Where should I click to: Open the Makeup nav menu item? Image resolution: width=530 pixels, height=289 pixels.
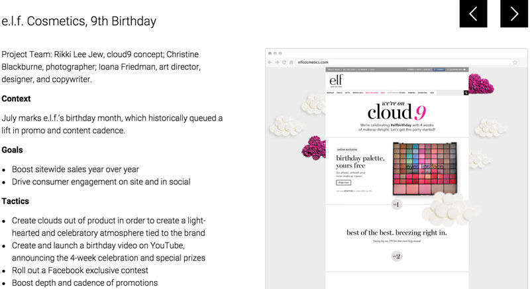330,93
